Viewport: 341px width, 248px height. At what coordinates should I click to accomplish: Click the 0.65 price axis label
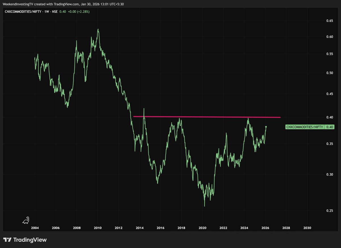330,21
